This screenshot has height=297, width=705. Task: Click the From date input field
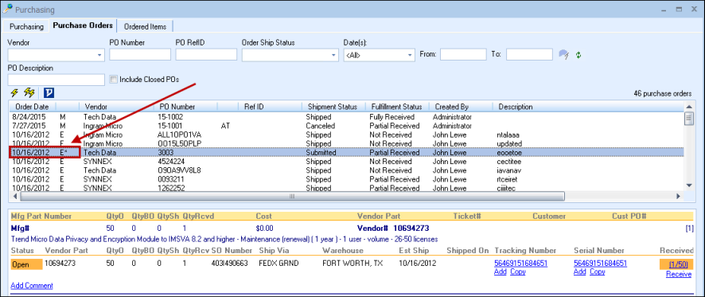click(464, 55)
